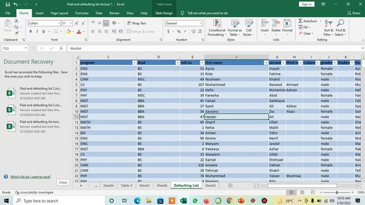The height and width of the screenshot is (205, 365).
Task: Switch to the Page Layout tab
Action: [x=59, y=13]
